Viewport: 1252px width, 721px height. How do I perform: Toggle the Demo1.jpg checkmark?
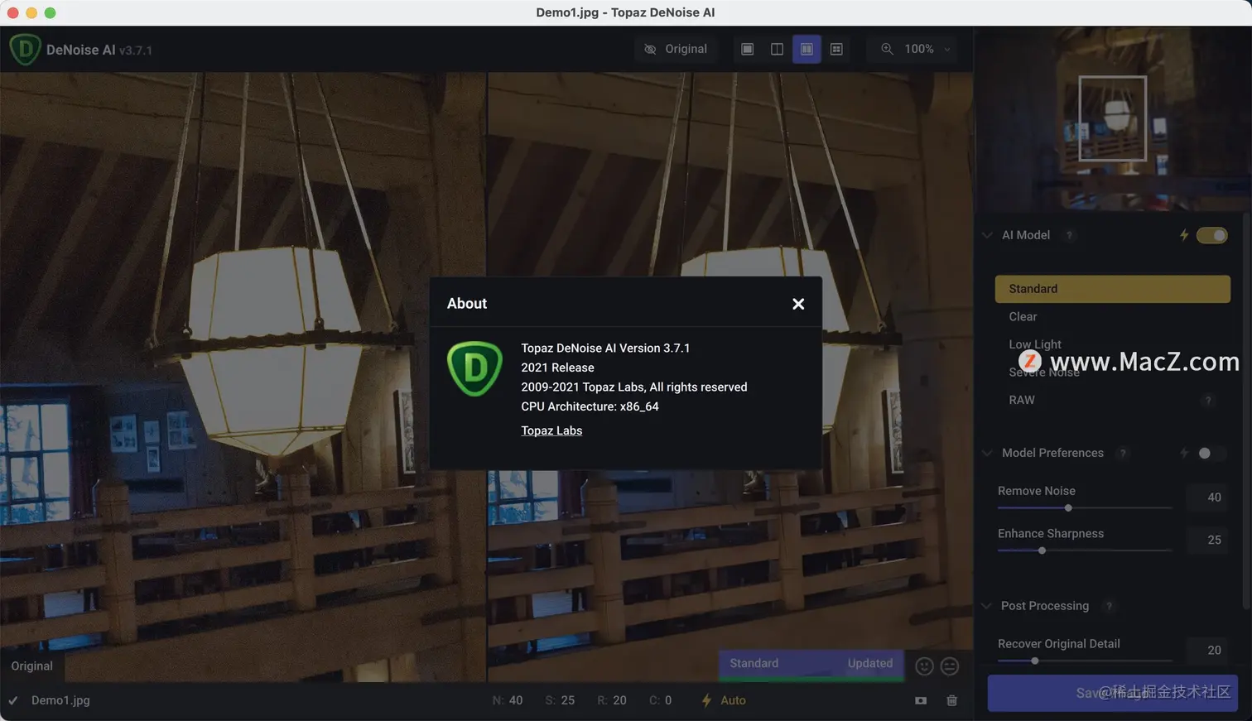[13, 700]
